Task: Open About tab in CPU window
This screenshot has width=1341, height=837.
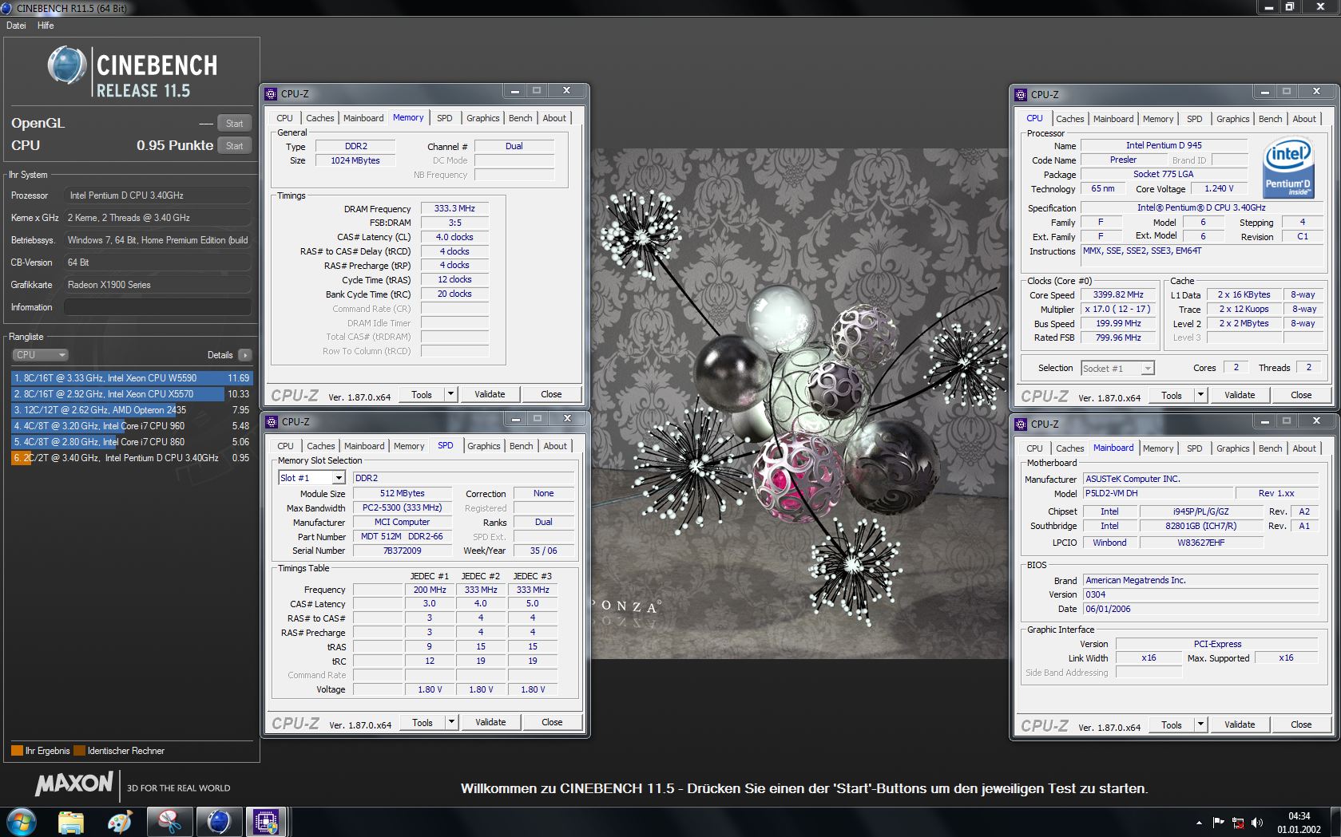Action: pos(1303,119)
